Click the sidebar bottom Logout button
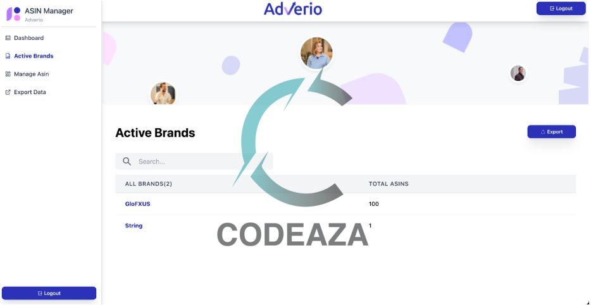Screen dimensions: 591x305 (x=49, y=293)
